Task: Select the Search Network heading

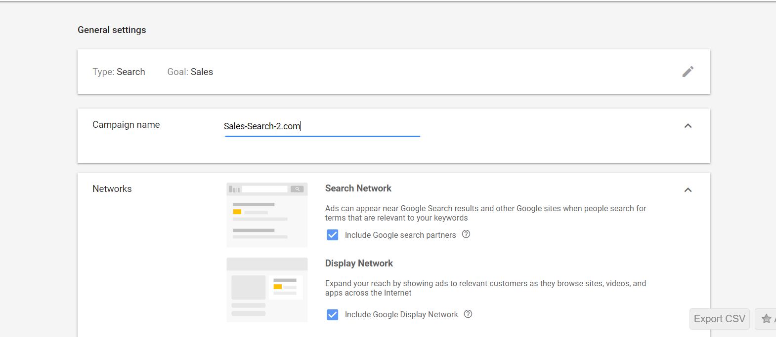Action: click(x=358, y=188)
